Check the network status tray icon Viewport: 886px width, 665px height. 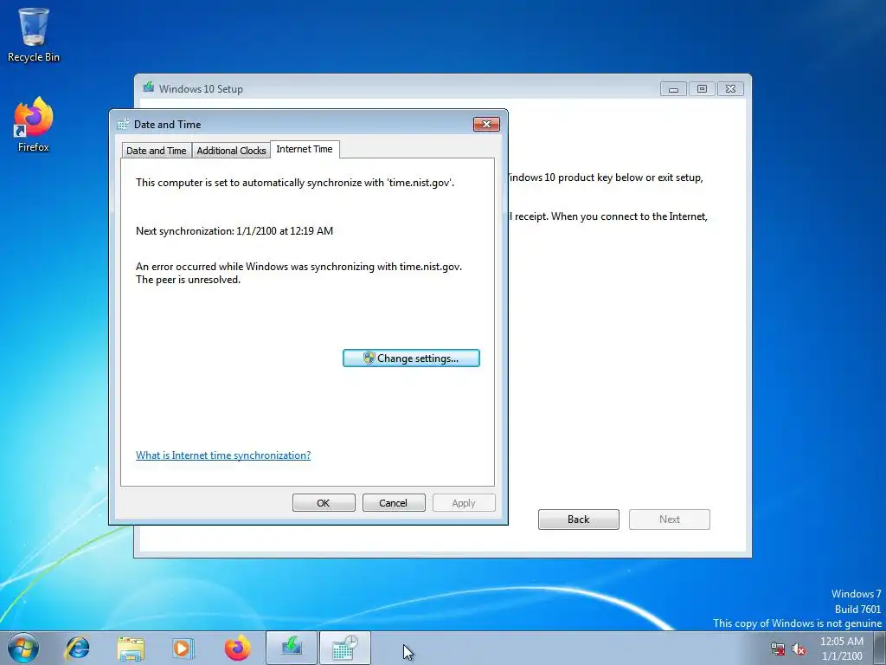click(778, 649)
